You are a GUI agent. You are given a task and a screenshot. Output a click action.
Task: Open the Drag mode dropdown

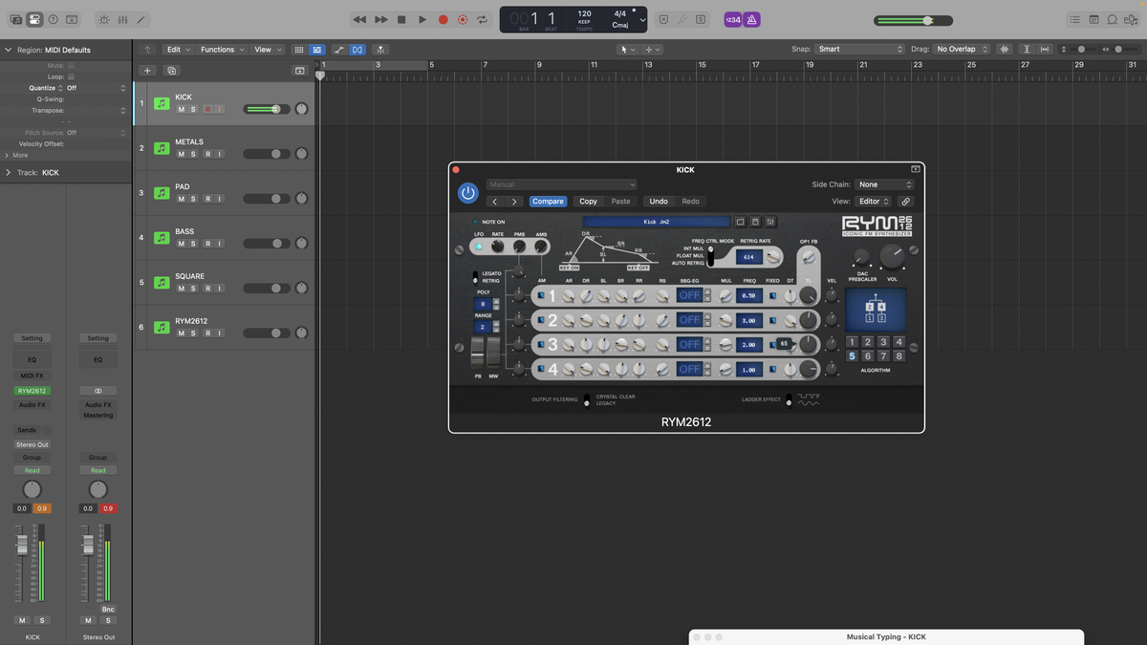963,50
